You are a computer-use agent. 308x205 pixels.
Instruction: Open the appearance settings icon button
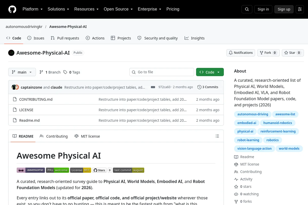point(300,9)
